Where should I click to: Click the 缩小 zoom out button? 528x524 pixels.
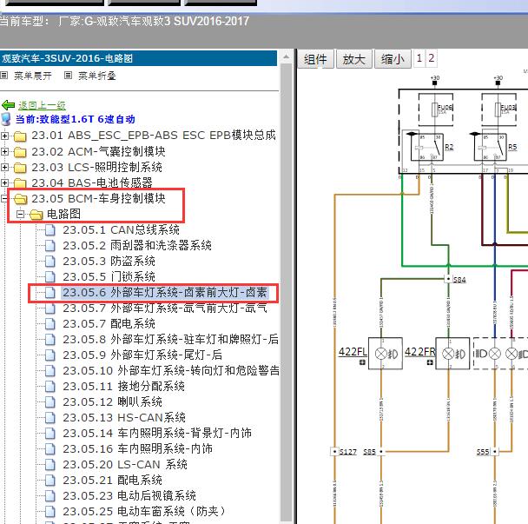pyautogui.click(x=393, y=59)
